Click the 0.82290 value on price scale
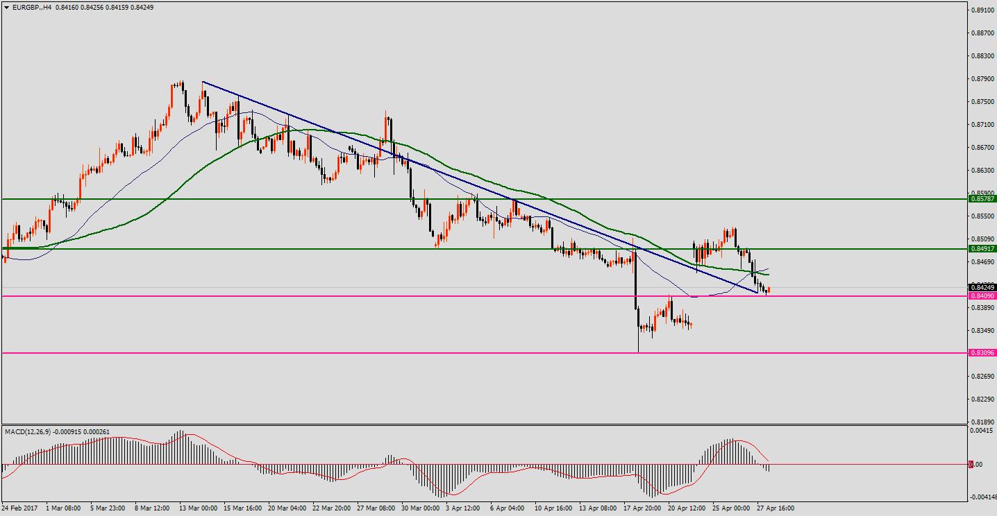This screenshot has height=516, width=997. point(981,399)
